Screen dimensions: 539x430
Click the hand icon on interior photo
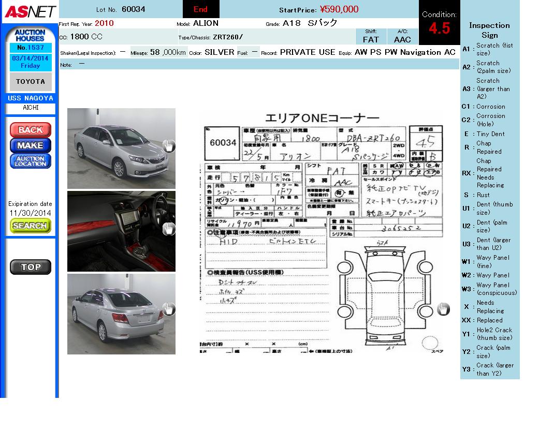coord(169,229)
